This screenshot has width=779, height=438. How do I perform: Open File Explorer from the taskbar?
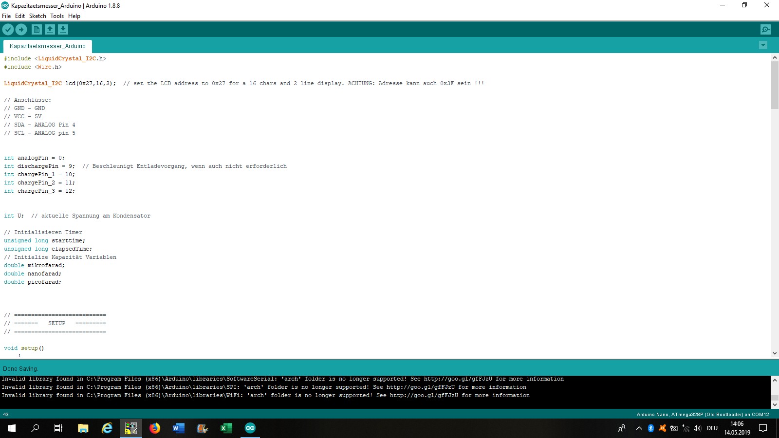coord(83,428)
